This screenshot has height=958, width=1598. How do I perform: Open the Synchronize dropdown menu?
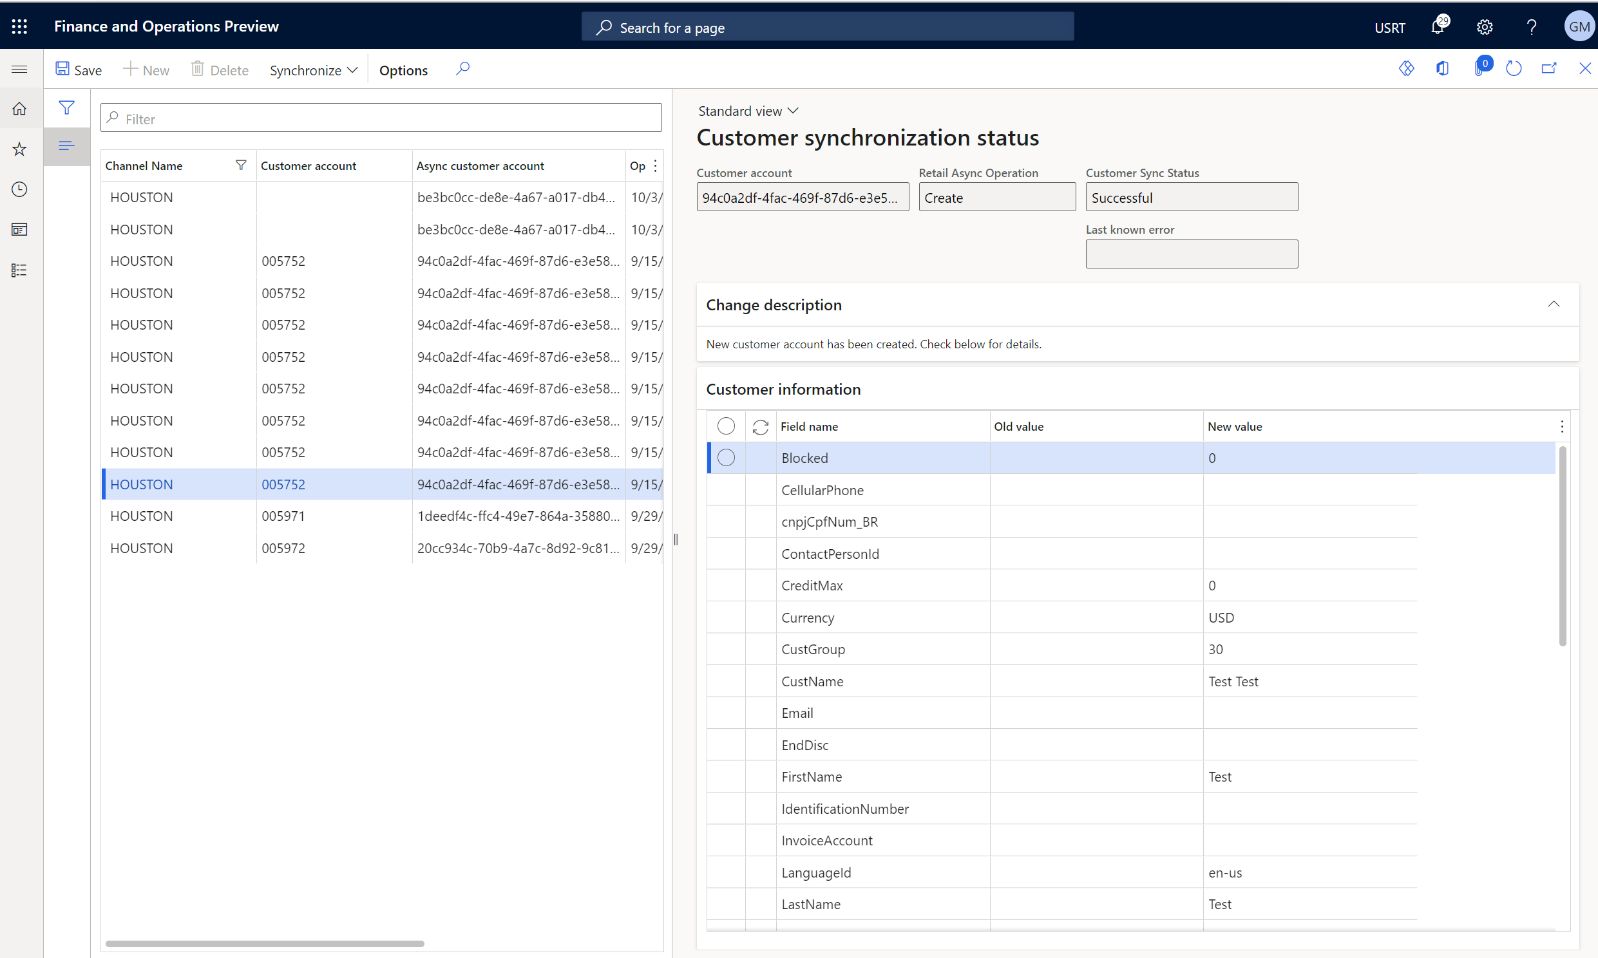pos(313,70)
